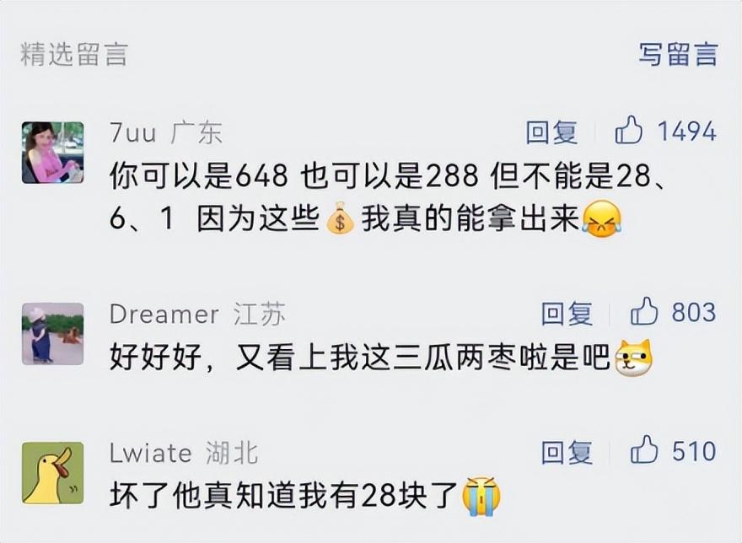This screenshot has height=543, width=742.
Task: Click the username Lwiate
Action: point(150,453)
